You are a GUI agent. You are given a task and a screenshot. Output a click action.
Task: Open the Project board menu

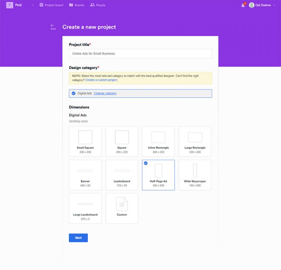click(51, 5)
